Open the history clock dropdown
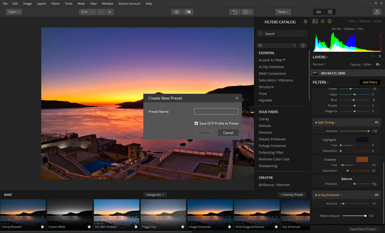 click(247, 12)
